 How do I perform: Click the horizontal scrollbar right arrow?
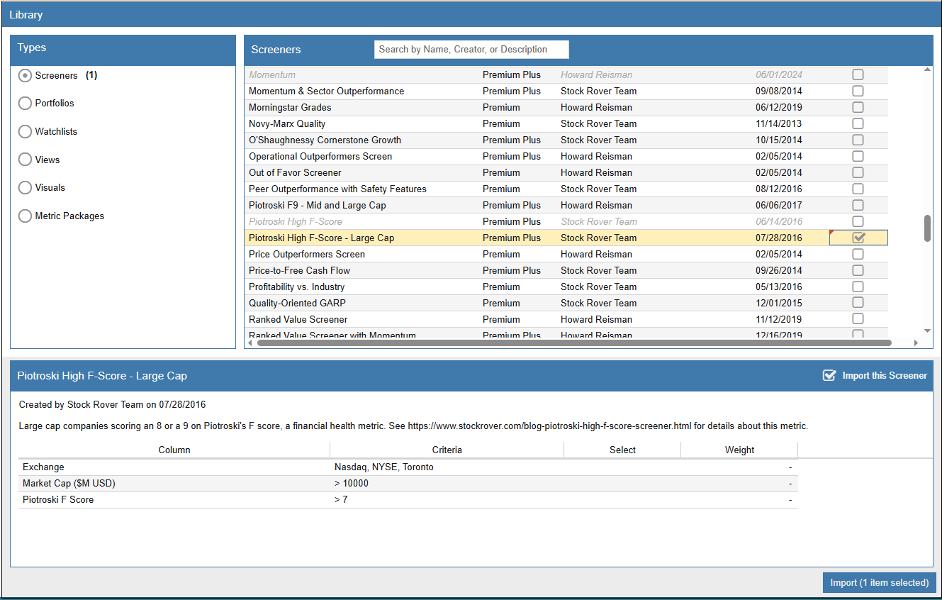(915, 343)
